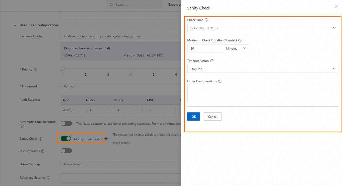Open help icon beside Priority label
343x186 pixels.
click(35, 70)
